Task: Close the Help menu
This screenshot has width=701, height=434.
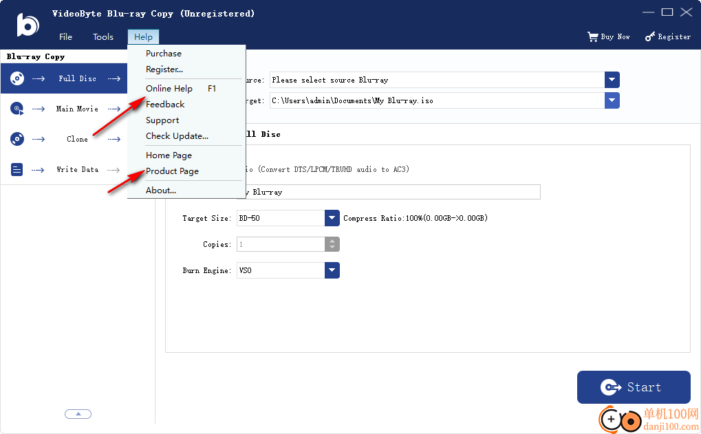Action: pos(143,37)
